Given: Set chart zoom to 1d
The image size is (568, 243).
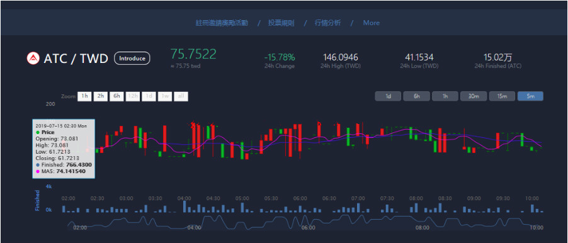Looking at the screenshot, I should 149,96.
